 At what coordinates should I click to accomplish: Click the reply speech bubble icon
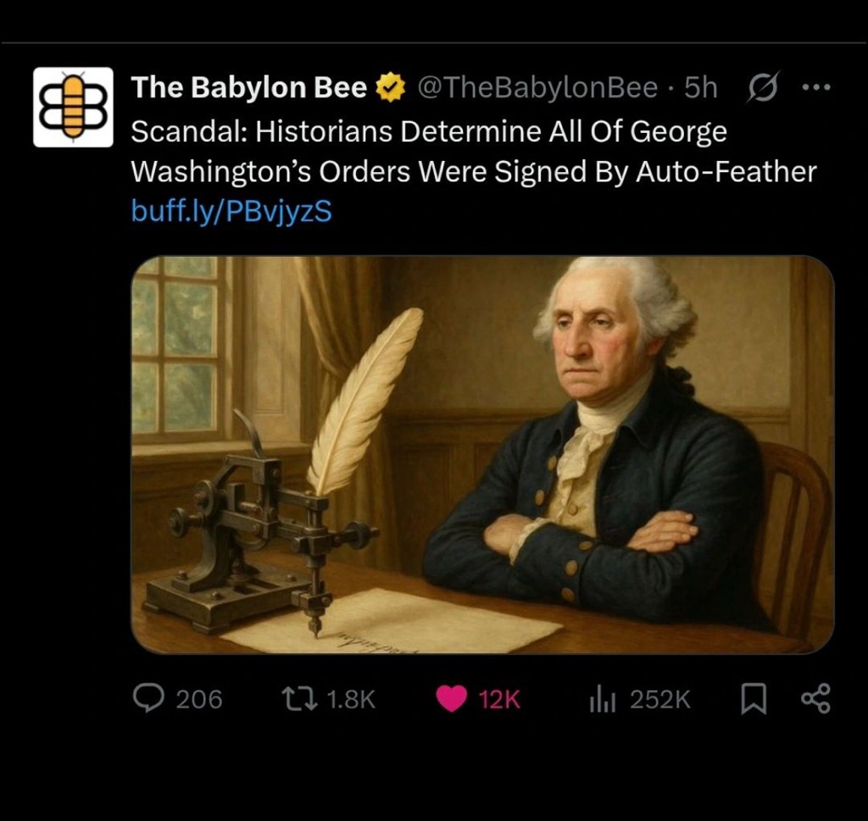click(148, 698)
